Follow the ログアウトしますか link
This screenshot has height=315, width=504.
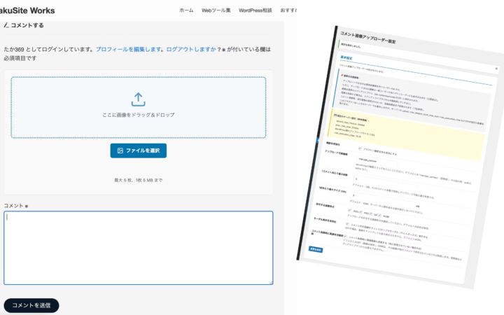coord(191,49)
